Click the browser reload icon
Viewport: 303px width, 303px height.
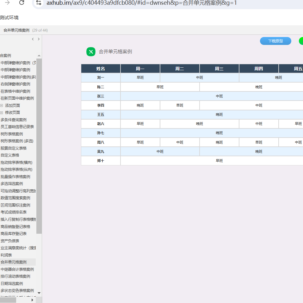click(x=21, y=3)
